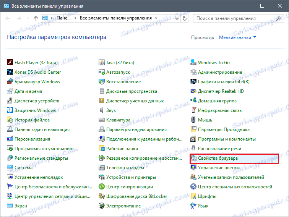
Task: Click the search magnifier button
Action: (279, 18)
